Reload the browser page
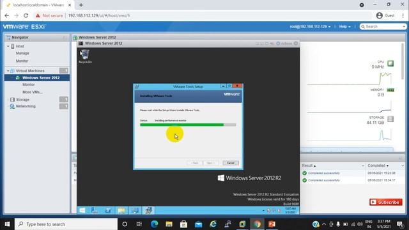This screenshot has width=409, height=230. 26,15
